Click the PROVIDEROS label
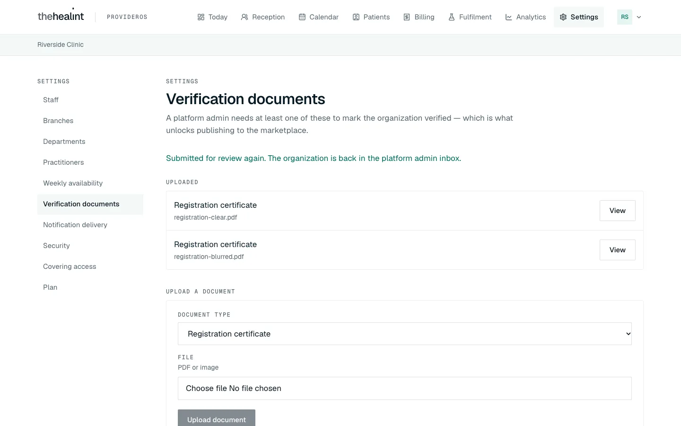The height and width of the screenshot is (426, 681). click(127, 17)
